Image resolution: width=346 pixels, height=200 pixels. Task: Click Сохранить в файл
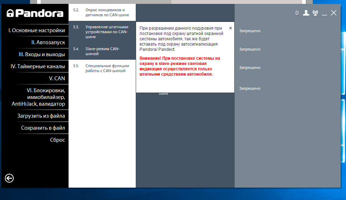43,128
